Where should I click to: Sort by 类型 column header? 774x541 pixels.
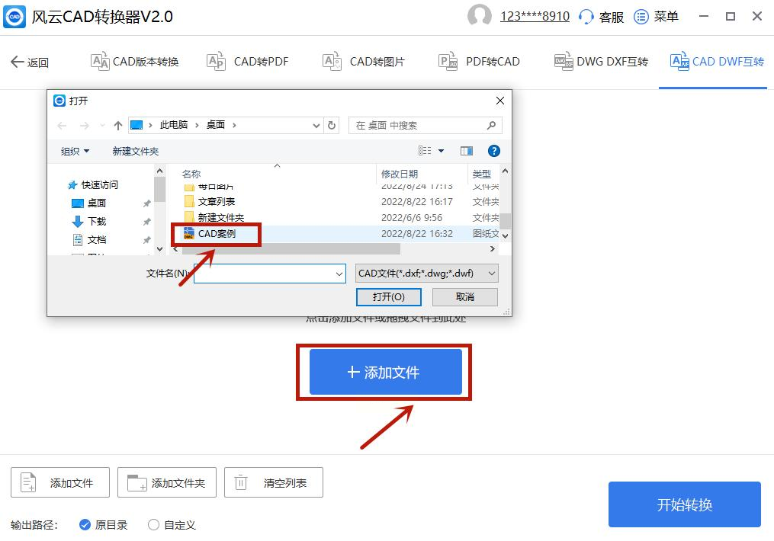[481, 174]
